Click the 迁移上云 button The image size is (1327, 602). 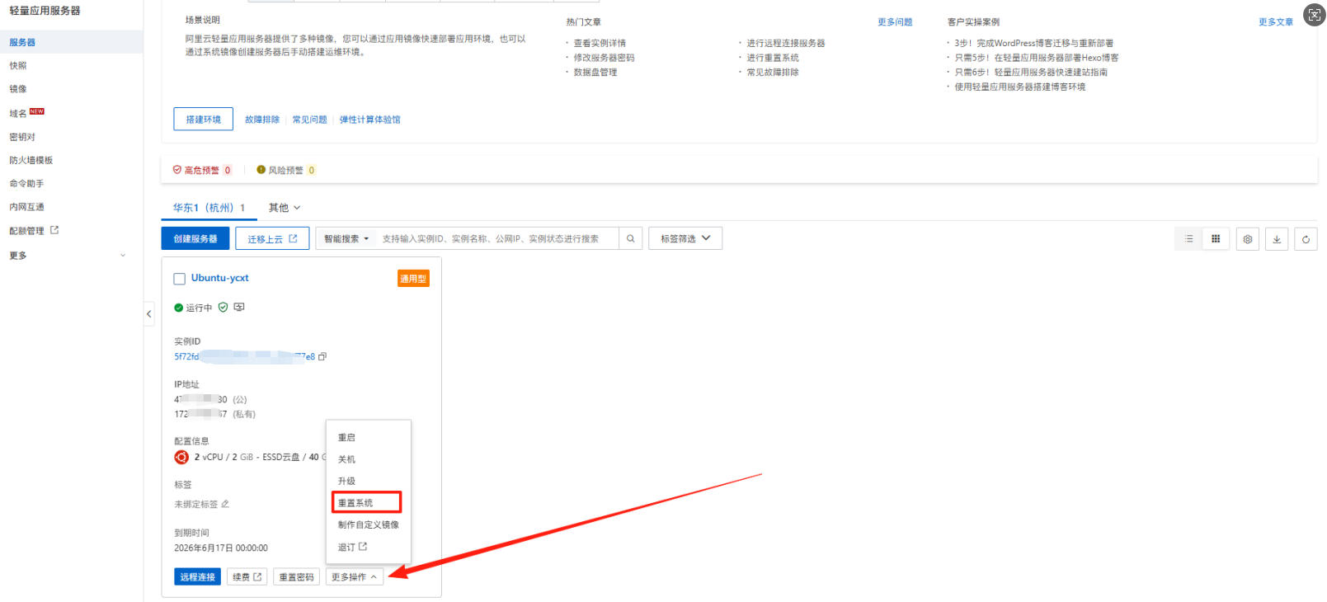click(272, 239)
